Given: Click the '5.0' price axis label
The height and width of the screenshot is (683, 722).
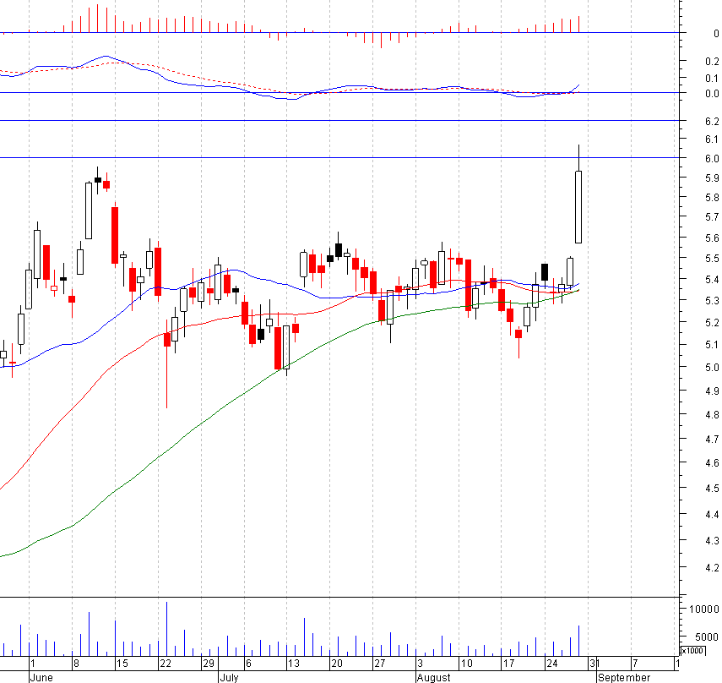Looking at the screenshot, I should coord(712,368).
